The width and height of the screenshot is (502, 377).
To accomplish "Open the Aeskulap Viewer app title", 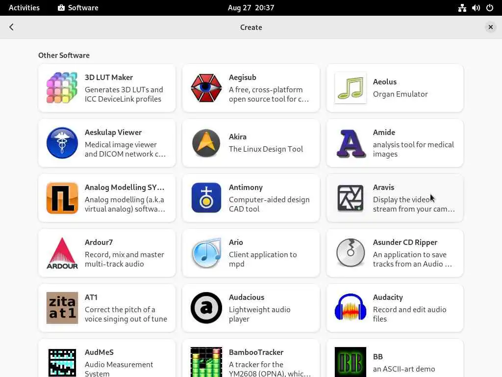I will point(113,133).
